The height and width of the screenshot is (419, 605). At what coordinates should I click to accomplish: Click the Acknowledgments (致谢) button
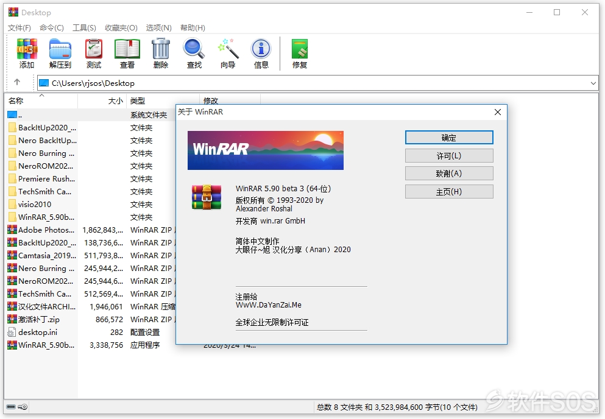(449, 174)
